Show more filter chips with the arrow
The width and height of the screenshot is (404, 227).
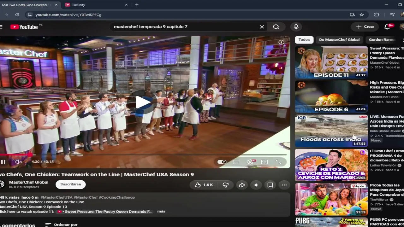[402, 40]
